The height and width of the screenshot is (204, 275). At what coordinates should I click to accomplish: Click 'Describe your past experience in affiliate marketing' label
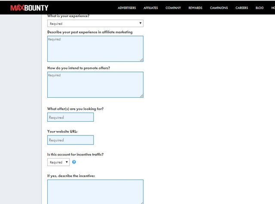coord(90,32)
